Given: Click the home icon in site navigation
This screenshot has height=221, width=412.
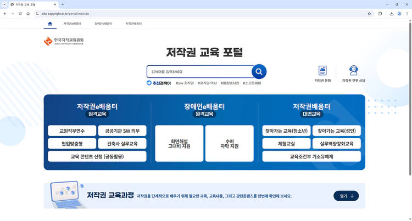Looking at the screenshot, I should point(50,24).
